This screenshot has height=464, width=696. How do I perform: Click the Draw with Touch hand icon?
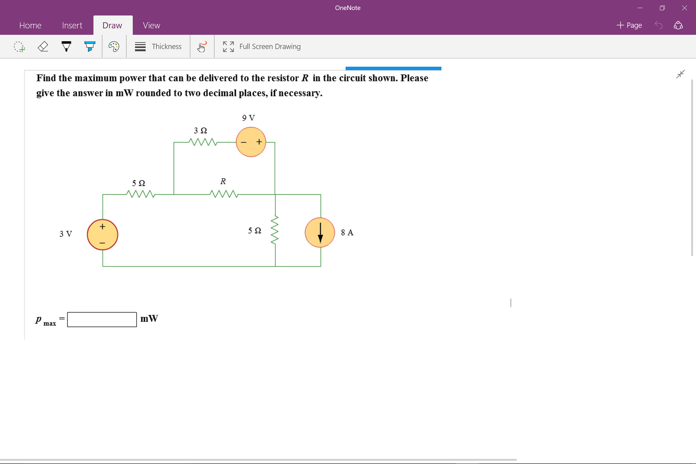tap(201, 46)
